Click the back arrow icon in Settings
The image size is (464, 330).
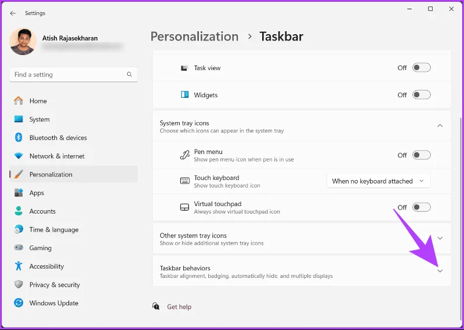click(13, 13)
